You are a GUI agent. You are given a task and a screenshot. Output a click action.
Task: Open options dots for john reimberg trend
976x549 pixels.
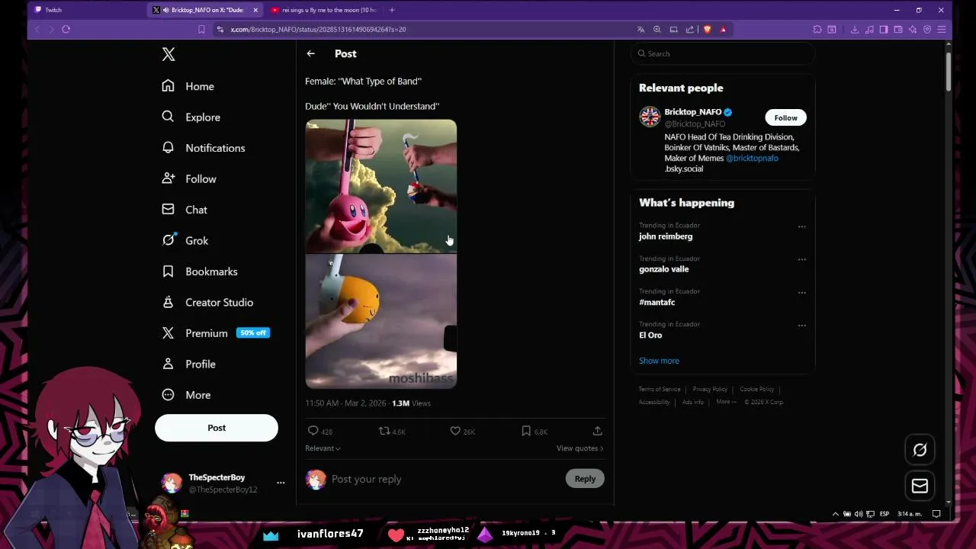click(x=801, y=226)
